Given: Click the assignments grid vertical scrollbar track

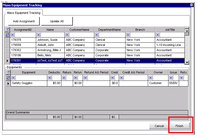Looking at the screenshot, I should (x=187, y=48).
